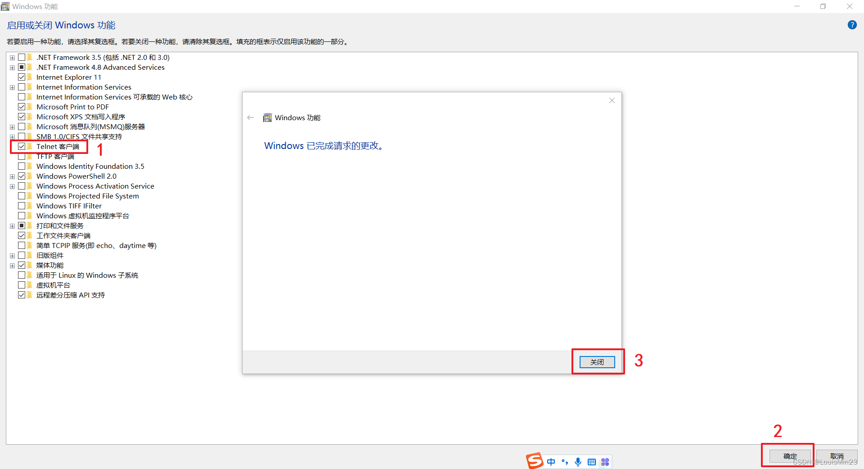Uncheck the Telnet 客户端 checkbox
The image size is (864, 469).
pos(22,146)
